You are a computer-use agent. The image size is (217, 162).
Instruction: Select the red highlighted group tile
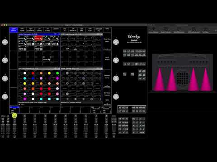coord(38,38)
